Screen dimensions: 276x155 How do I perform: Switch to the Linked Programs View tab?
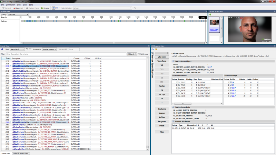21,153
